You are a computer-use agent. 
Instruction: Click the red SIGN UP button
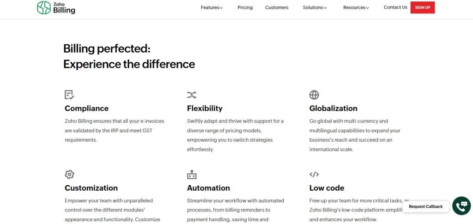422,7
